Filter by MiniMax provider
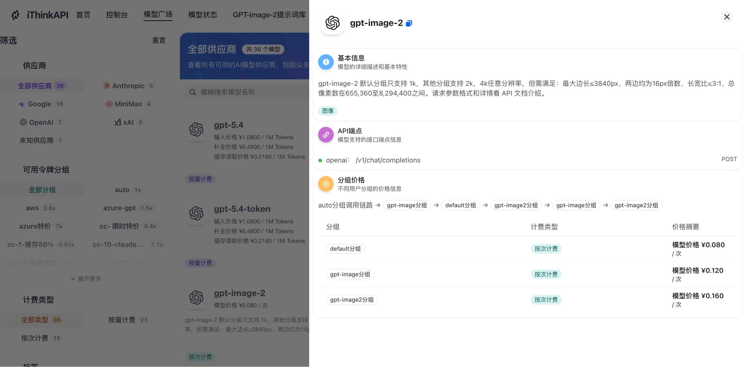 128,104
